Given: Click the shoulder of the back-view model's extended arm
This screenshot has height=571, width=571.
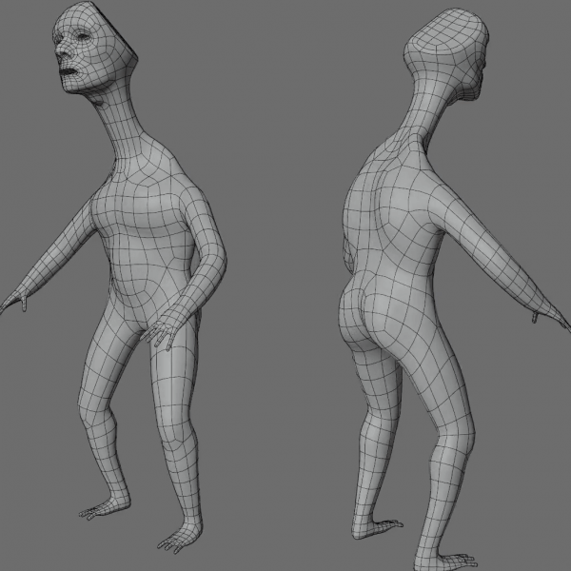Looking at the screenshot, I should (x=440, y=181).
